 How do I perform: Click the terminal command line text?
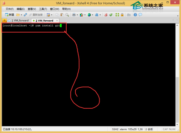[31, 26]
